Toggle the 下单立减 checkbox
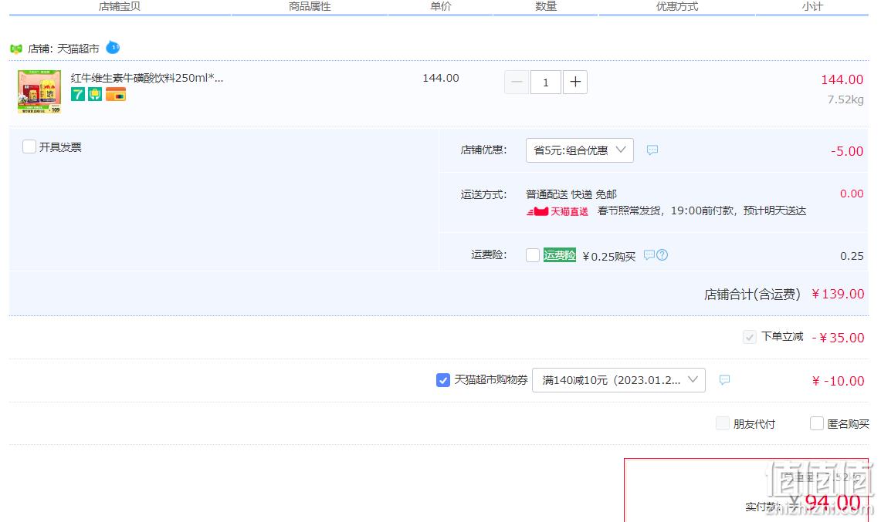881x522 pixels. point(750,337)
